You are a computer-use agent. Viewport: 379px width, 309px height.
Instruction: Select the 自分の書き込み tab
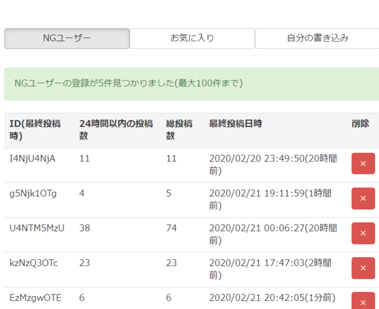317,38
